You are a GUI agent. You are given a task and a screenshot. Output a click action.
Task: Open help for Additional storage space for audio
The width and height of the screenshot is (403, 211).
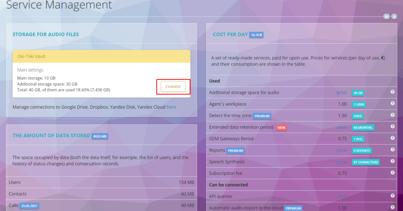click(392, 91)
